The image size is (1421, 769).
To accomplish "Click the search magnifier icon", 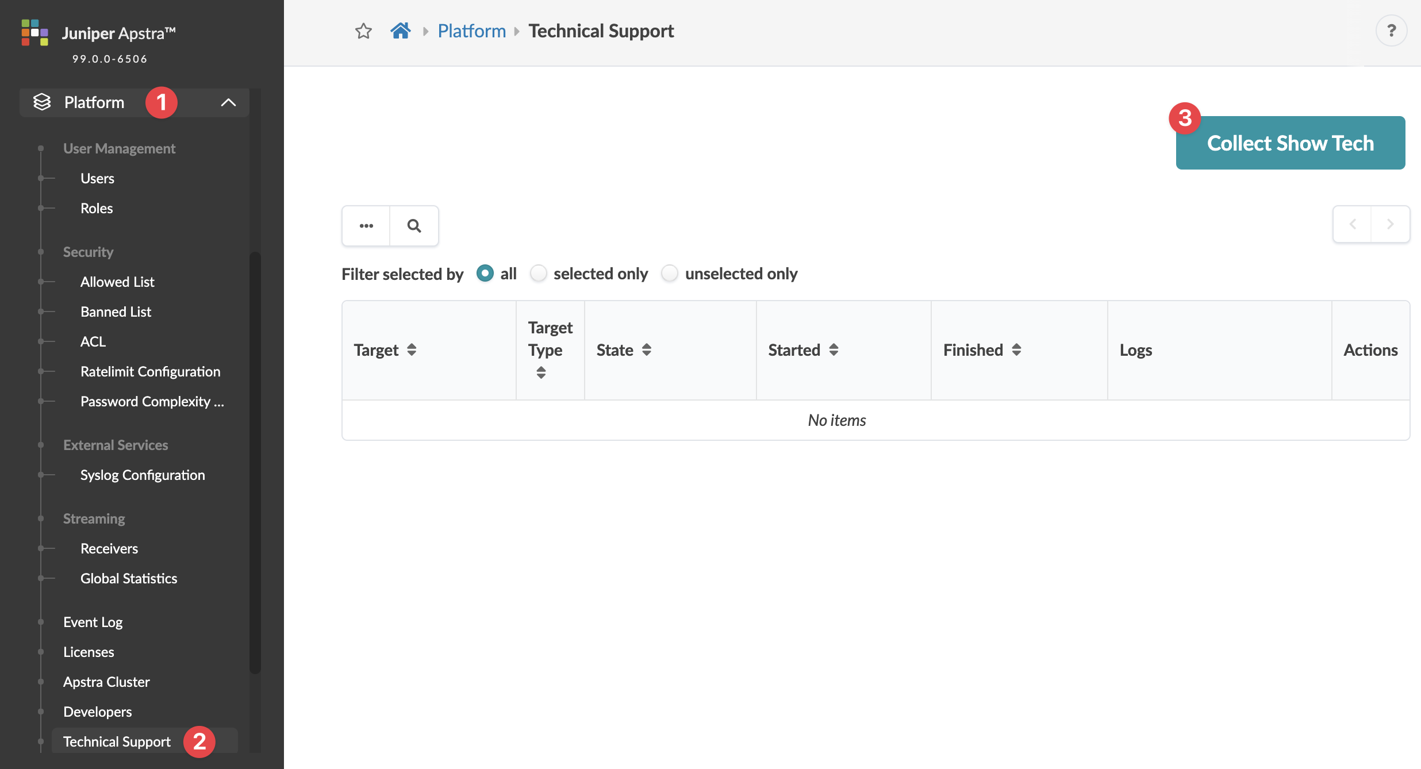I will point(414,226).
